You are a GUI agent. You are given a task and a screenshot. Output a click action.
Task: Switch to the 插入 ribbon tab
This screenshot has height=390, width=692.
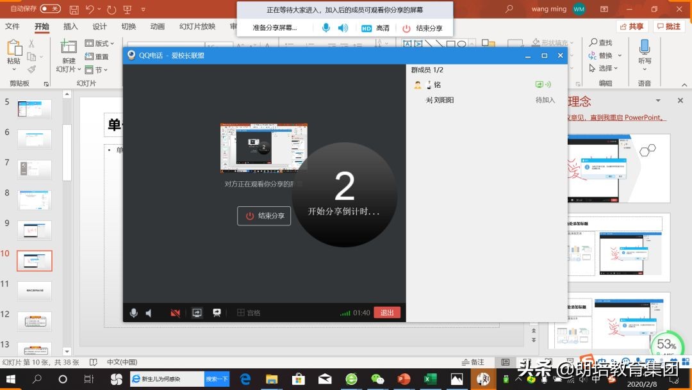click(70, 27)
